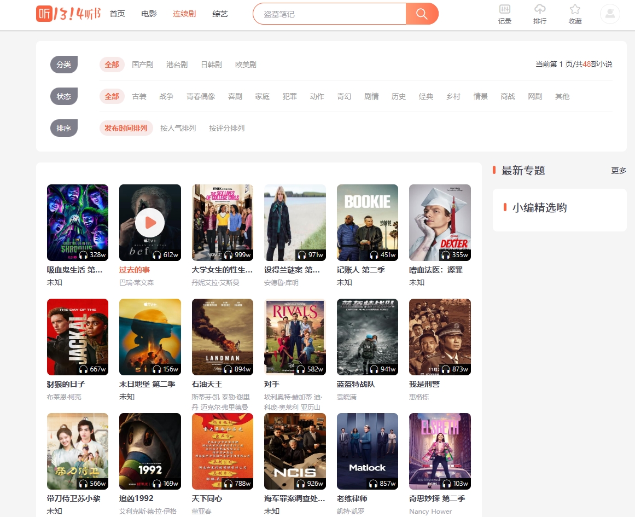Click the site logo 听书
The width and height of the screenshot is (635, 517).
click(x=68, y=14)
